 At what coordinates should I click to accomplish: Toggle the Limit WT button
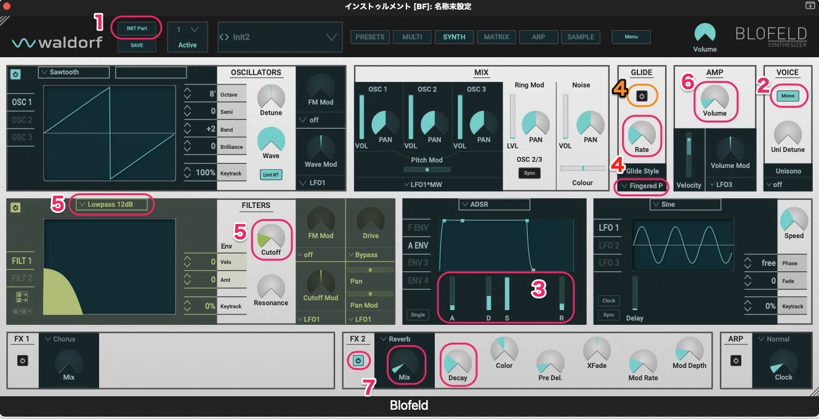pyautogui.click(x=271, y=175)
